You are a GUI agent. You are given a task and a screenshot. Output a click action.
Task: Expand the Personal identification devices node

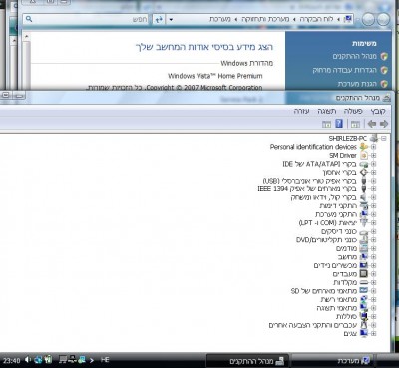(x=373, y=147)
